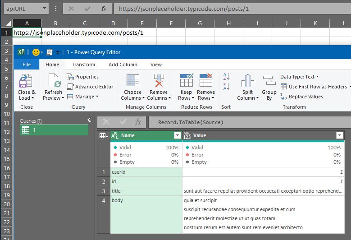Select Excel column G header

click(x=200, y=23)
